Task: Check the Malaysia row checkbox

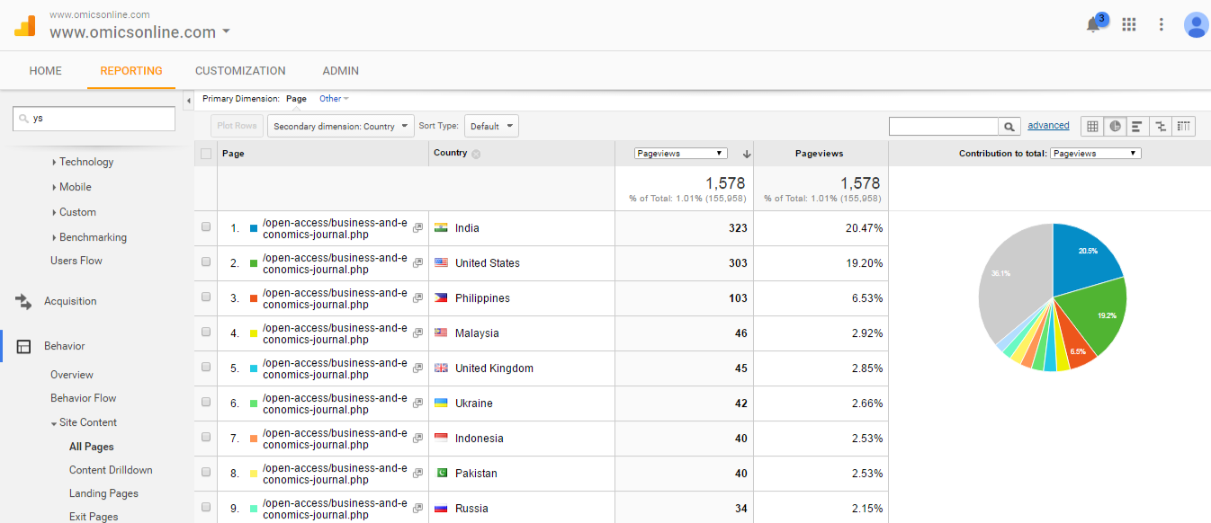Action: click(206, 332)
